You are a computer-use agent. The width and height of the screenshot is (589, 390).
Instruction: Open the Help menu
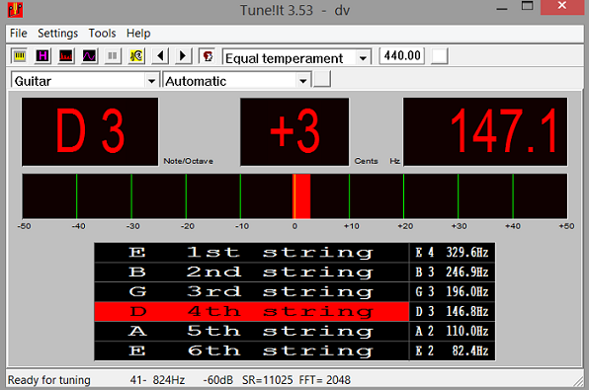tap(138, 34)
